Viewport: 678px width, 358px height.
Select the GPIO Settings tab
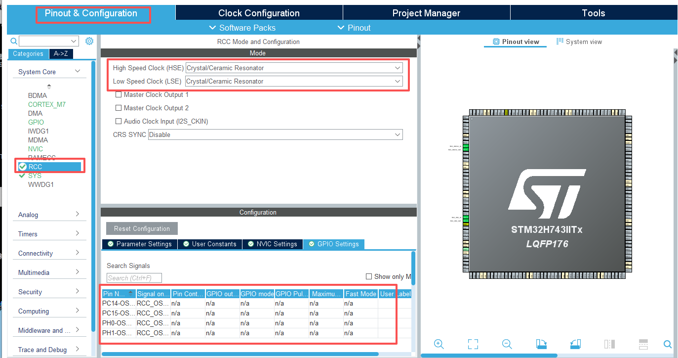coord(334,244)
